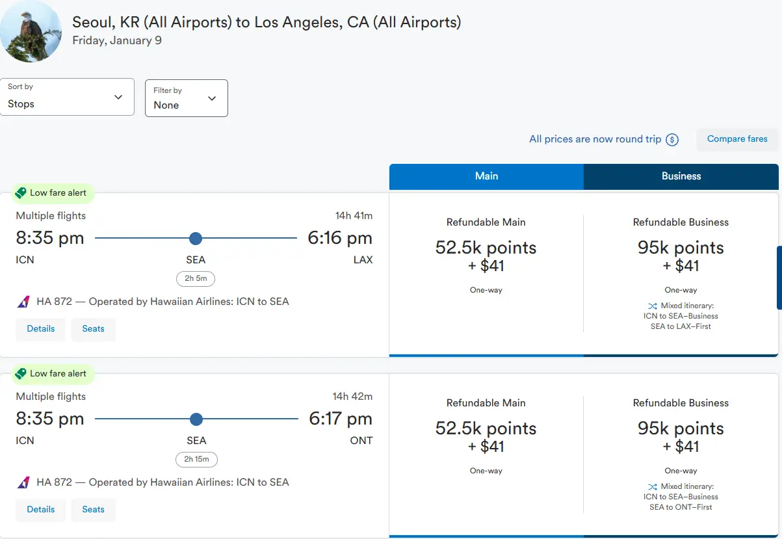
Task: Open the Filter by None dropdown
Action: point(187,98)
